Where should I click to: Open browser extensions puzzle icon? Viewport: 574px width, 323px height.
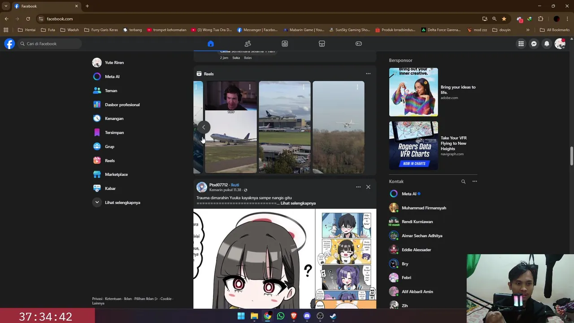540,19
